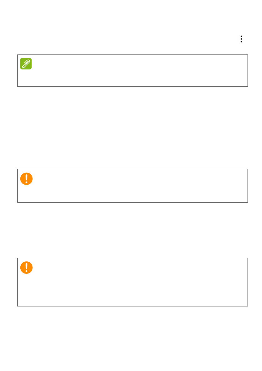Image resolution: width=262 pixels, height=371 pixels.
Task: Select the middle warning box with exclamation icon
Action: coord(132,186)
